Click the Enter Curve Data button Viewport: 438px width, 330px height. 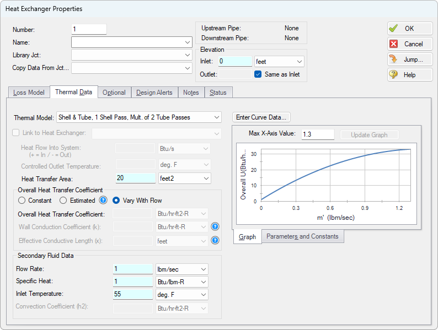(x=261, y=117)
